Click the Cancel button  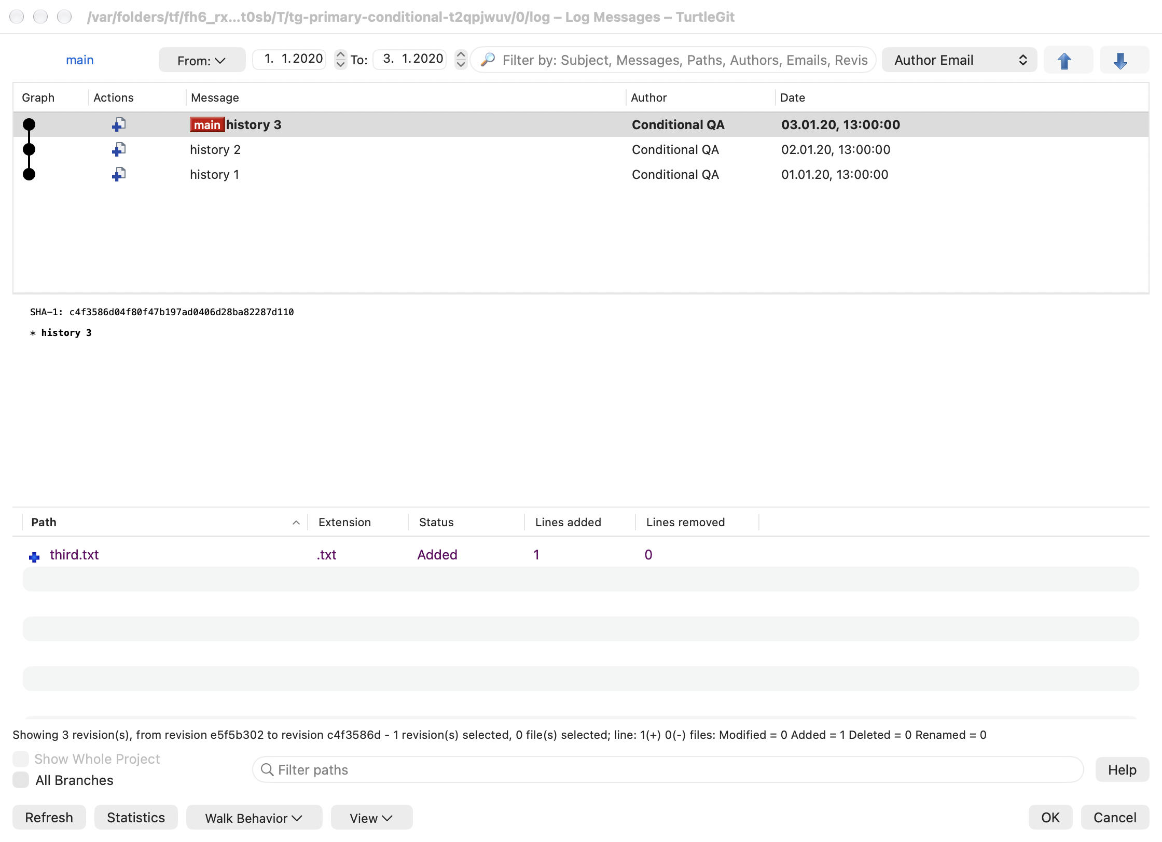(x=1115, y=818)
